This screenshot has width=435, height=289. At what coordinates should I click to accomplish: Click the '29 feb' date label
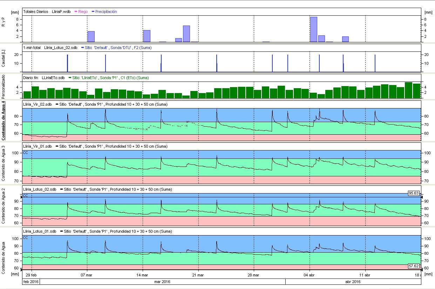pos(32,275)
